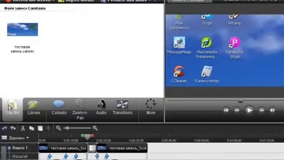The width and height of the screenshot is (284, 160).
Task: Click the tracks icon beside Дорожки
Action: tap(4, 138)
